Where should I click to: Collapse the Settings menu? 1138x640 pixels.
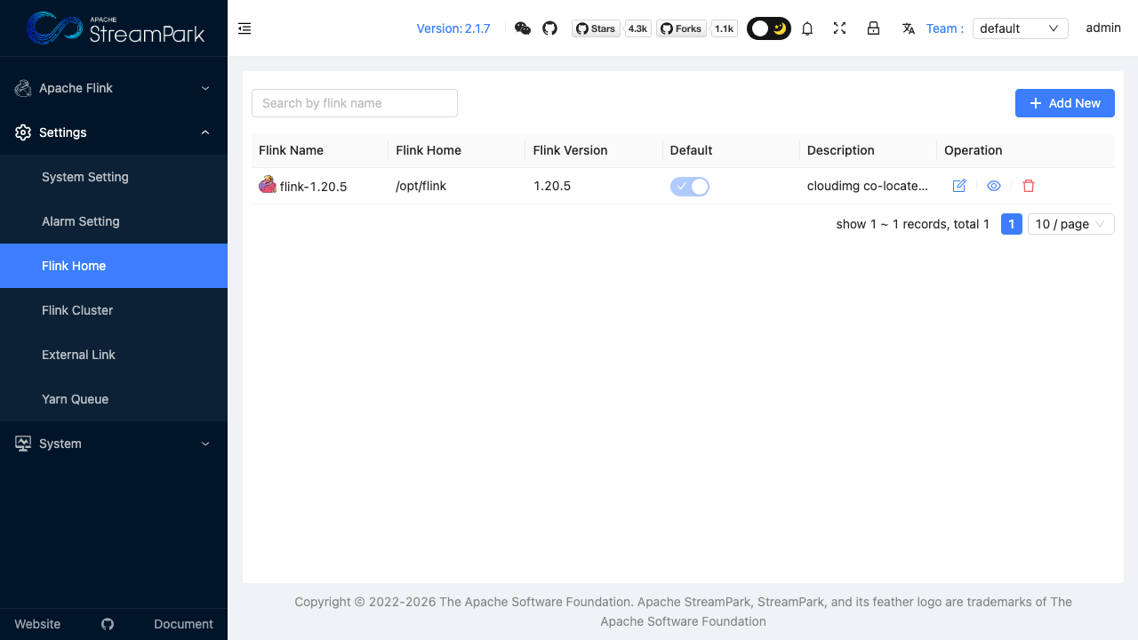point(114,132)
